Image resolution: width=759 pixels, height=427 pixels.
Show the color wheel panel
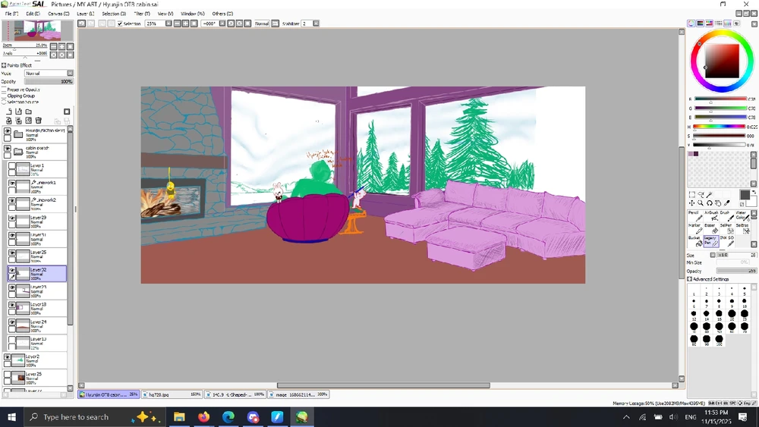[691, 24]
